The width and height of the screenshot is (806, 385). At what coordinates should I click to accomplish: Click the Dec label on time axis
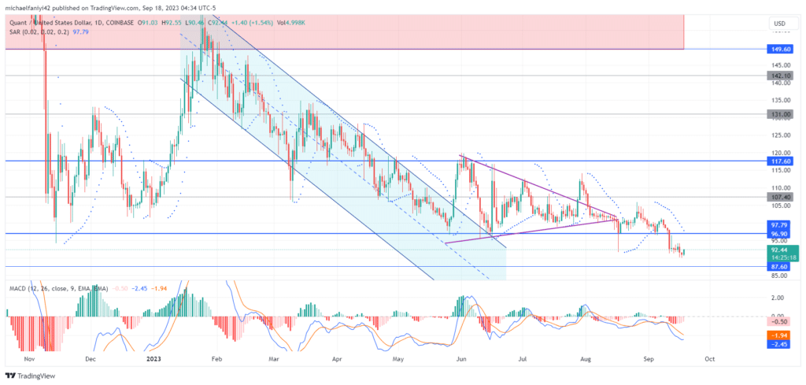click(x=91, y=357)
